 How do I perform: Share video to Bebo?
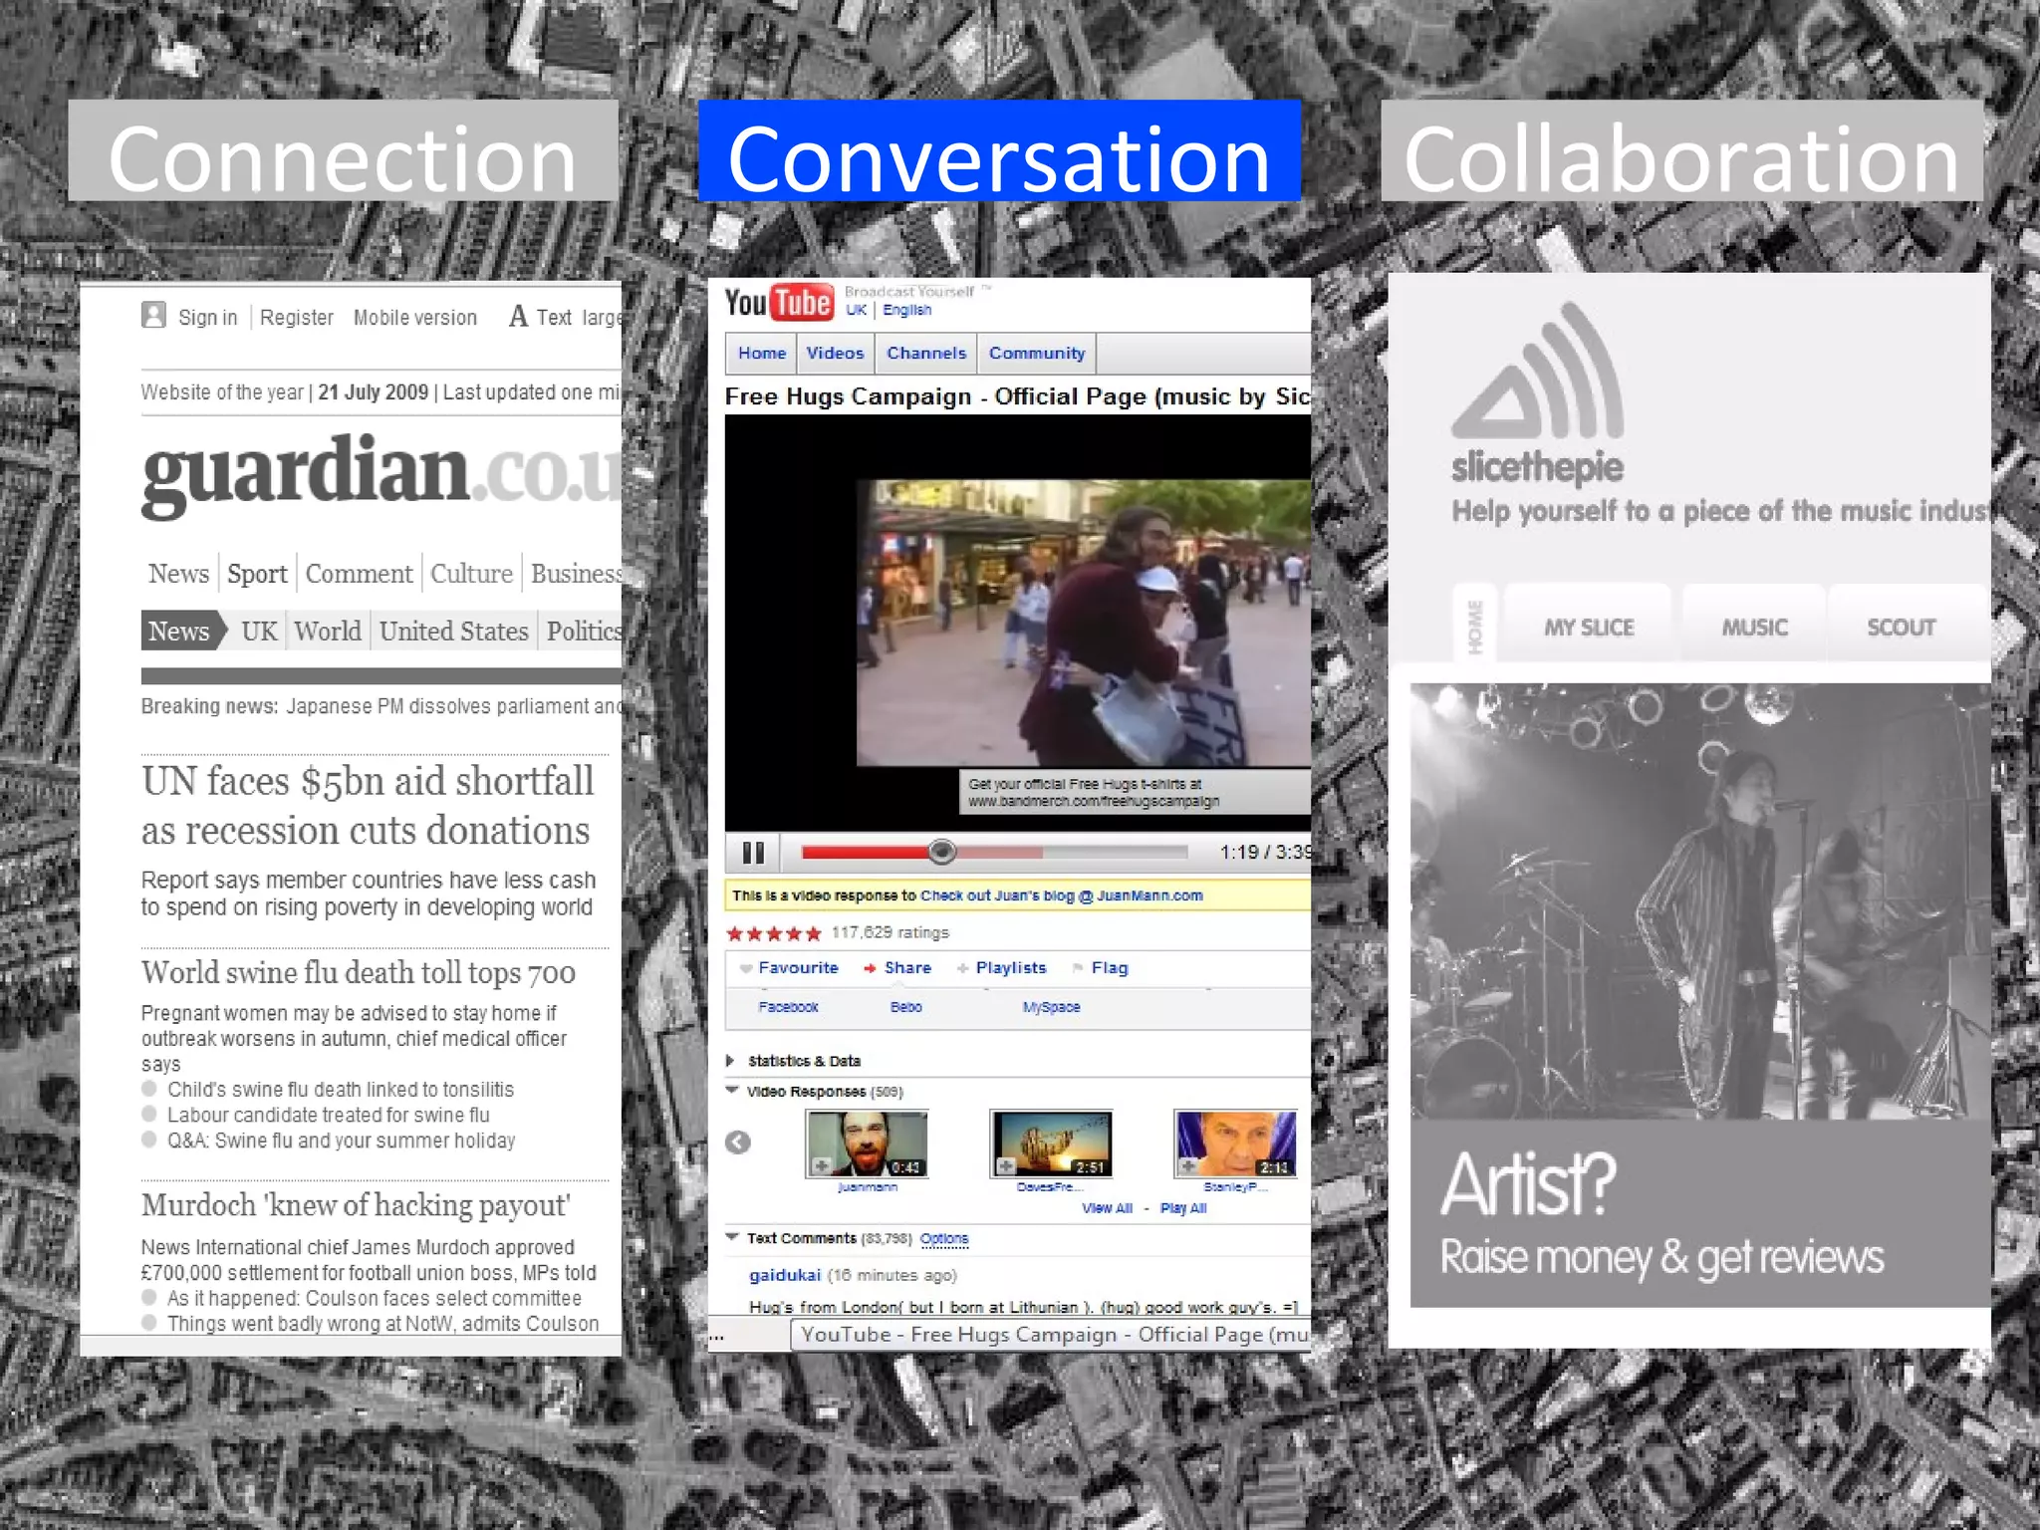(x=905, y=1007)
